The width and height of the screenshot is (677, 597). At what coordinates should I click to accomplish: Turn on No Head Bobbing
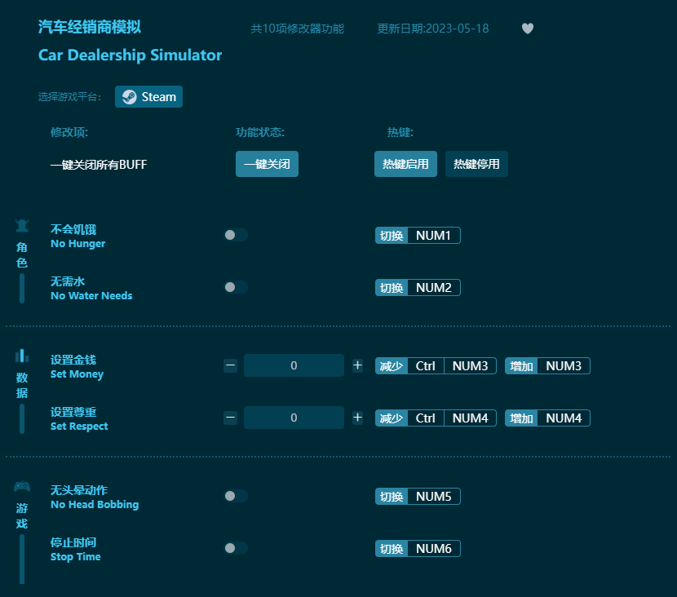[236, 495]
